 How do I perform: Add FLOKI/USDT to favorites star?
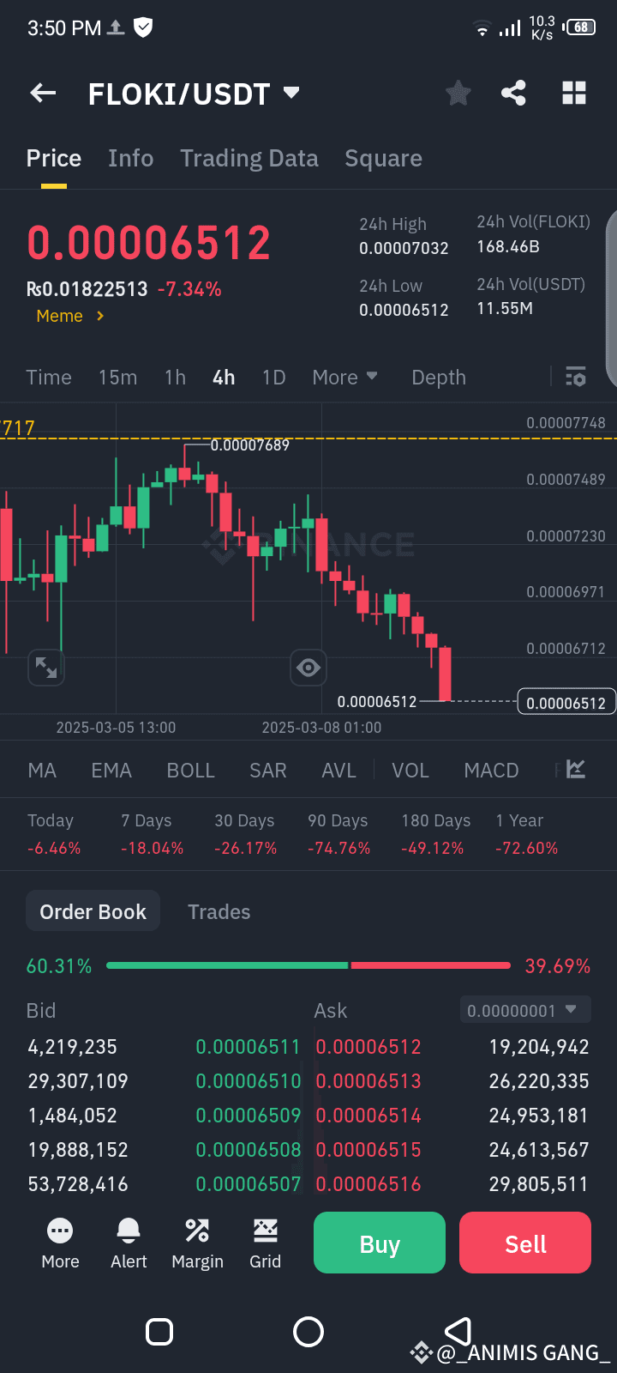458,93
